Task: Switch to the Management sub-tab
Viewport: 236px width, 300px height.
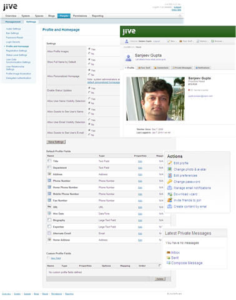Action: [x=13, y=22]
